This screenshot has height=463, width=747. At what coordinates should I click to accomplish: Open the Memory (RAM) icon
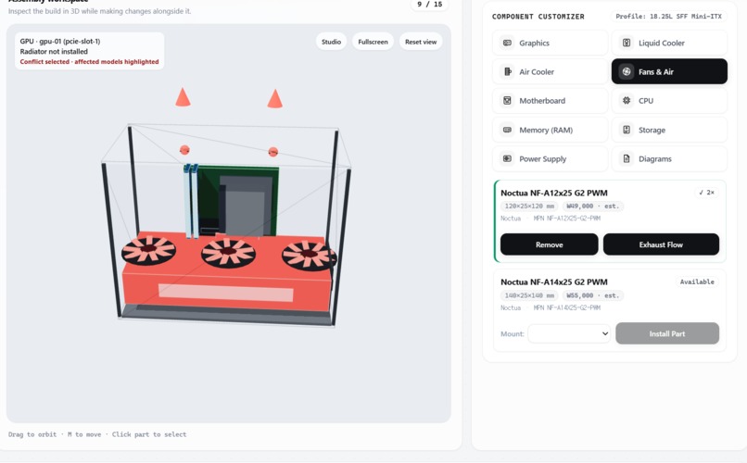click(x=507, y=130)
